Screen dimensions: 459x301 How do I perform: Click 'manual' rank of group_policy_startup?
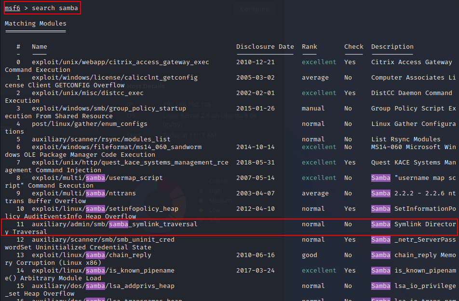(313, 109)
